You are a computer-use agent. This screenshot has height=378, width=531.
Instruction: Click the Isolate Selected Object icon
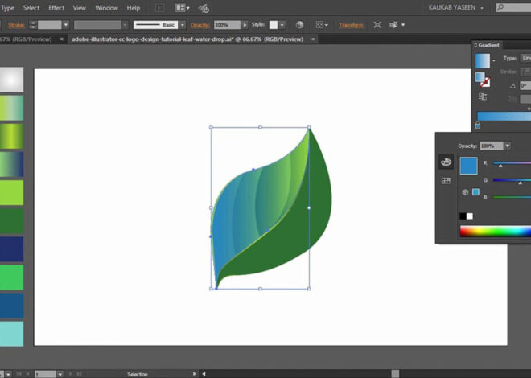point(377,25)
